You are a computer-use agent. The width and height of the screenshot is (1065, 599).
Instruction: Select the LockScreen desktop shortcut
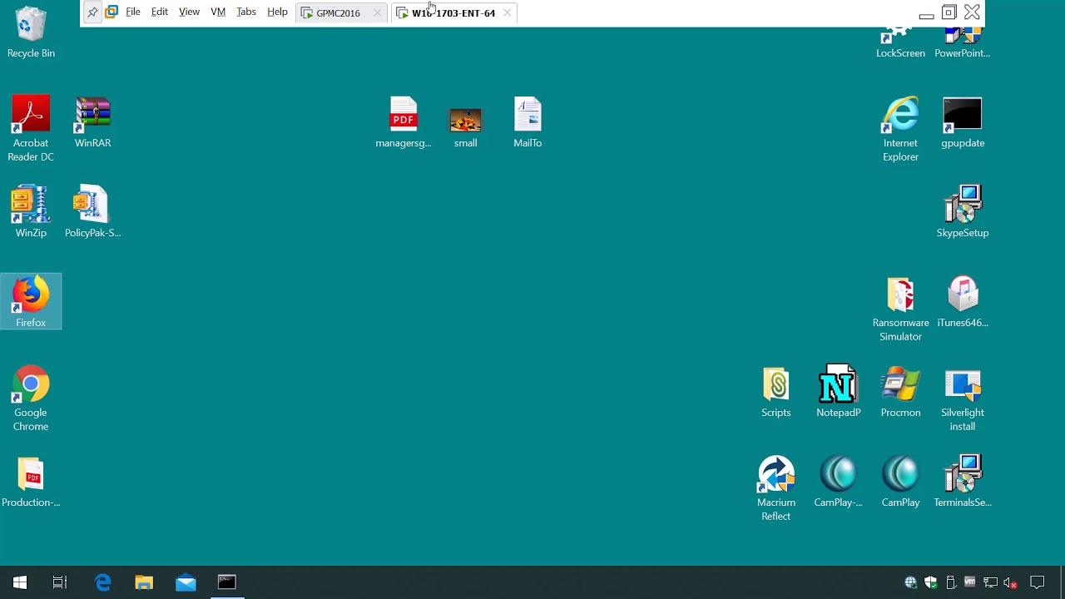pyautogui.click(x=900, y=43)
